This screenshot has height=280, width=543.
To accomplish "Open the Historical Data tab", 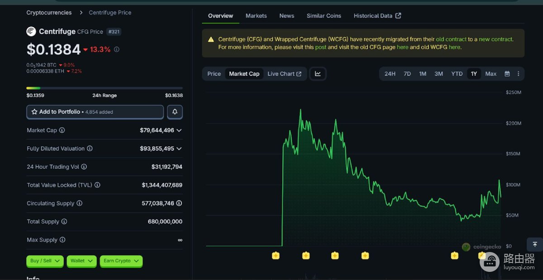I will tap(377, 15).
